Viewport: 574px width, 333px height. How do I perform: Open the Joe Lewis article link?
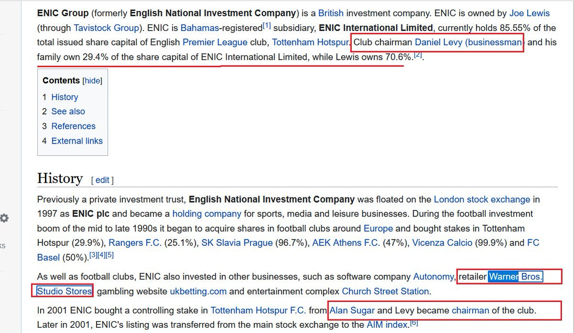point(530,13)
